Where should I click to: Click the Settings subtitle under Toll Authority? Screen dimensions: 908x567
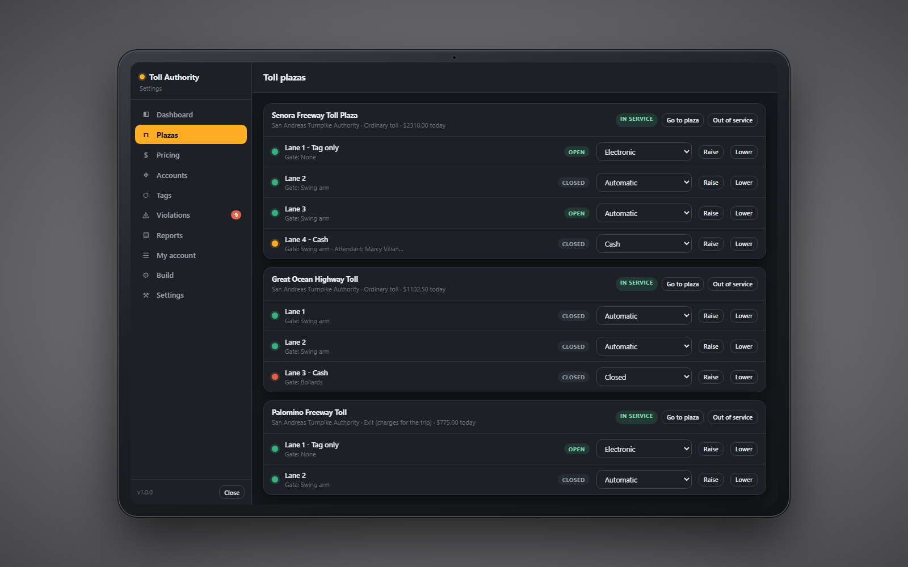tap(150, 88)
